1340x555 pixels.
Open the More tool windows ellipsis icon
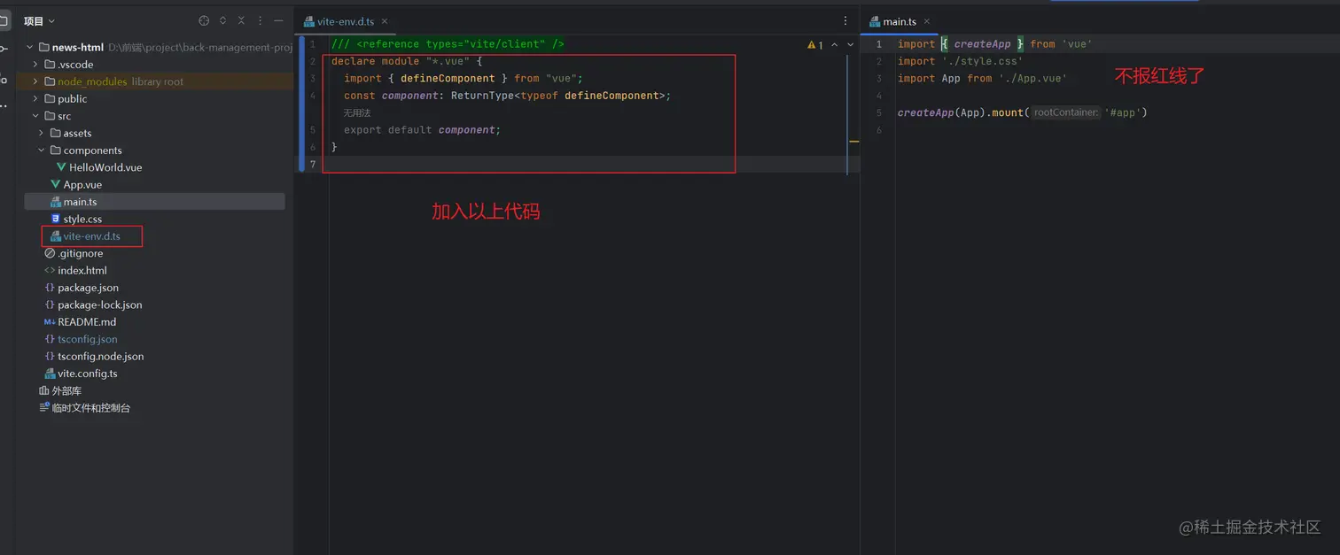click(x=4, y=106)
